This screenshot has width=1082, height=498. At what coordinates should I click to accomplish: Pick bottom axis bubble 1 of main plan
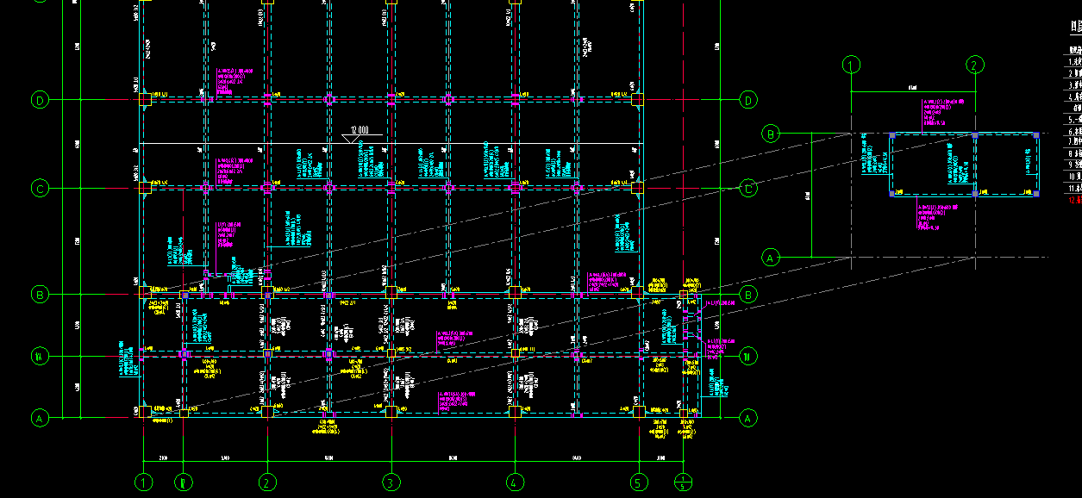tap(143, 482)
